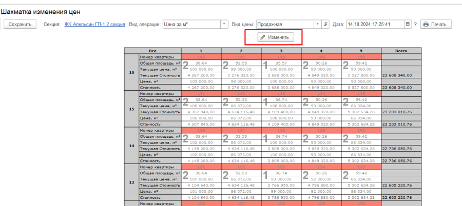Select Текущая Стоимость cell 3 688 000,00

coord(281,75)
